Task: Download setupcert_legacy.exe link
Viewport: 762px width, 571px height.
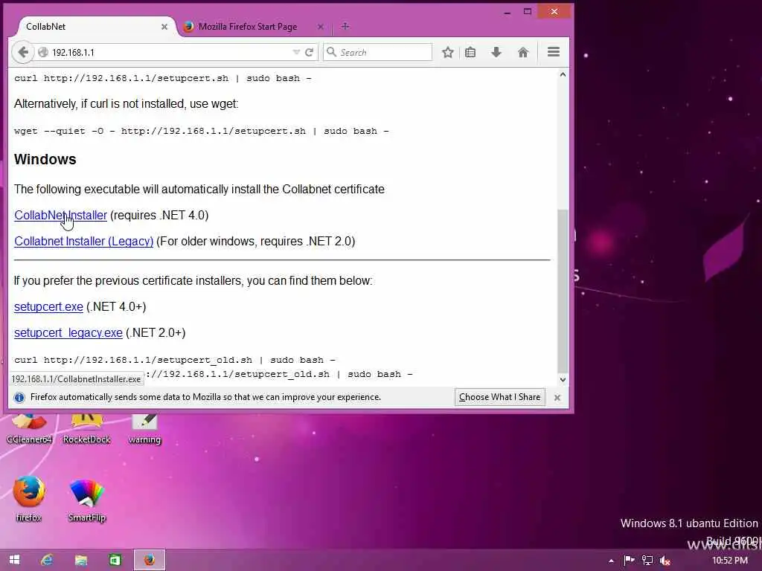Action: click(x=68, y=333)
